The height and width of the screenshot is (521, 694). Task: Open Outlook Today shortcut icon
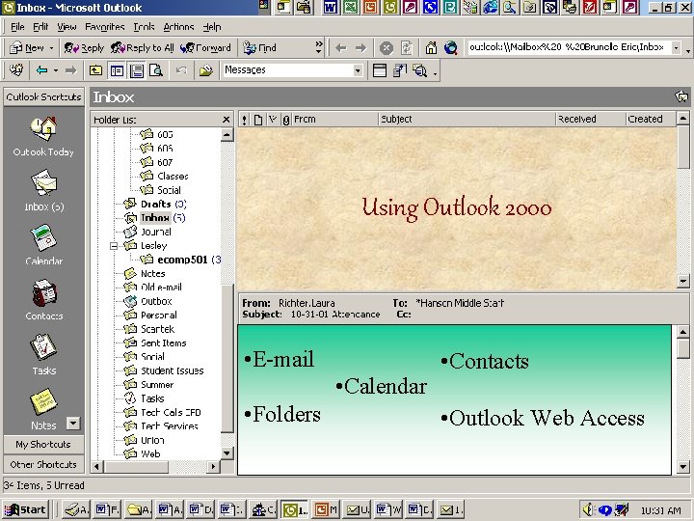[43, 129]
